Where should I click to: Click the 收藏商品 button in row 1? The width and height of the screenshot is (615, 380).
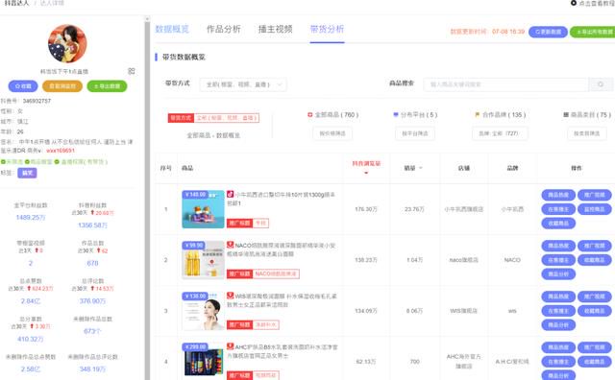[558, 224]
